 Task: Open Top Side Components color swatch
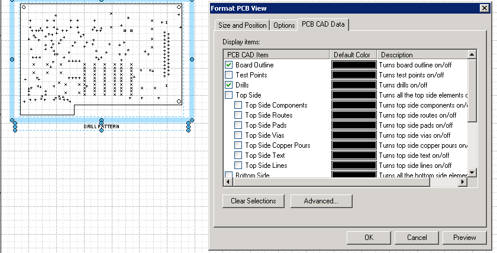[354, 105]
